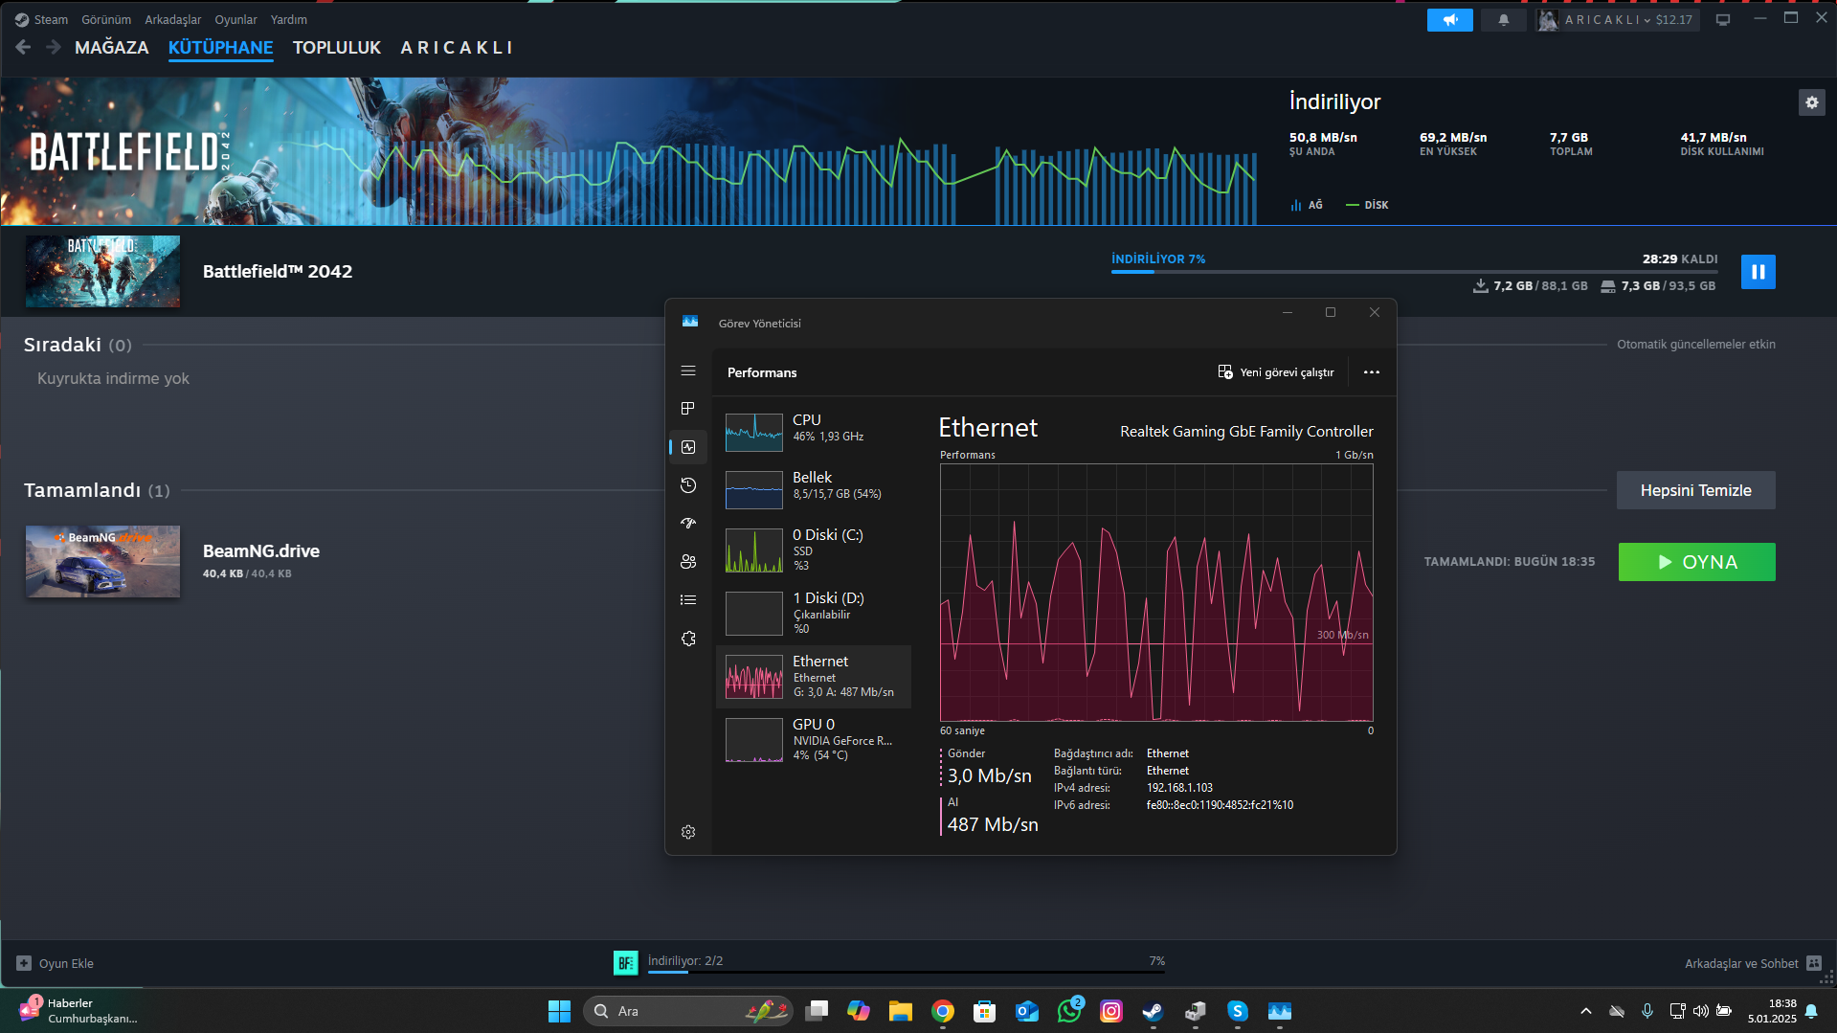Switch to the MAĞAZA tab
The height and width of the screenshot is (1033, 1837).
coord(112,48)
